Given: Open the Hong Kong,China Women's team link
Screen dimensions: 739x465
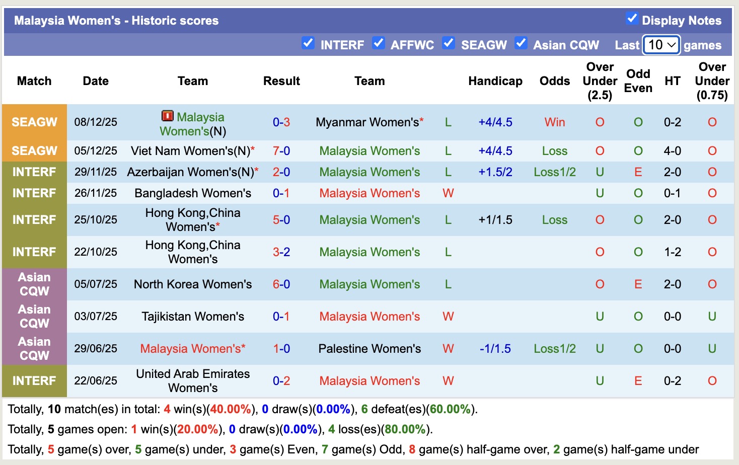Looking at the screenshot, I should tap(193, 220).
